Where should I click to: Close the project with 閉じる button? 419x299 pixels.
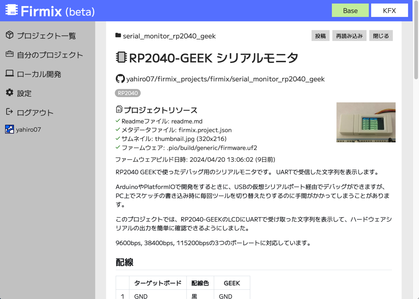[381, 36]
